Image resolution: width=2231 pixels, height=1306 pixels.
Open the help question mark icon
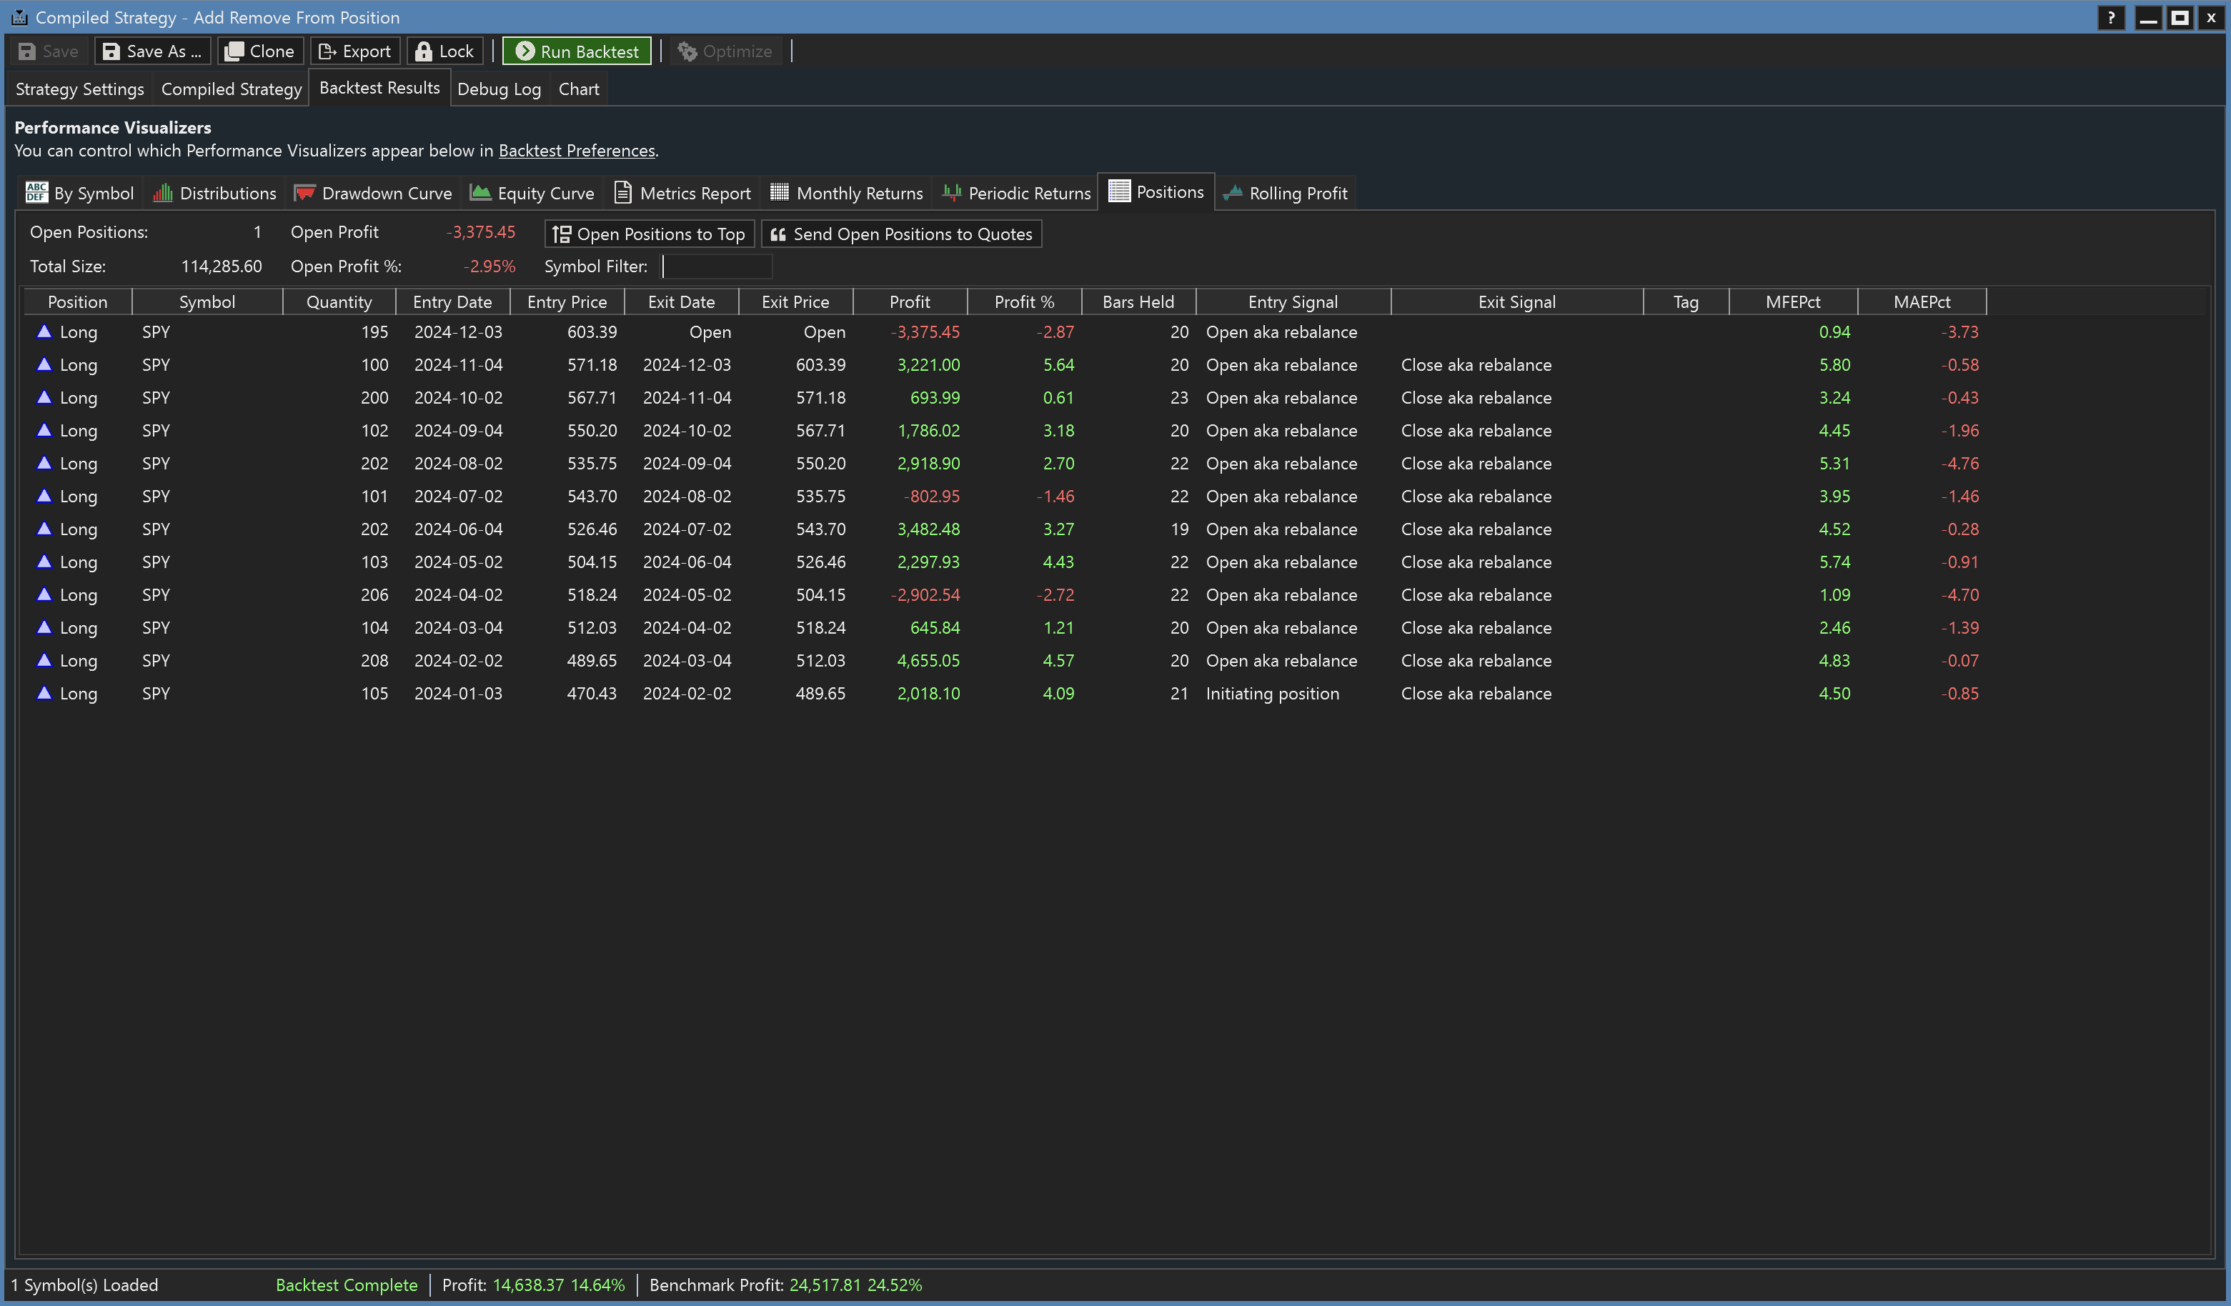(2111, 18)
